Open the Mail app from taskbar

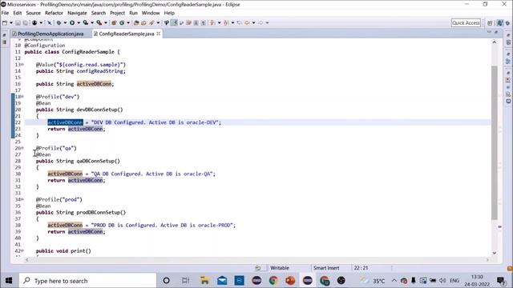pos(222,281)
